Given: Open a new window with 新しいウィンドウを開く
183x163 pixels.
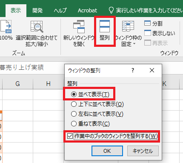Looking at the screenshot, I should (79, 34).
